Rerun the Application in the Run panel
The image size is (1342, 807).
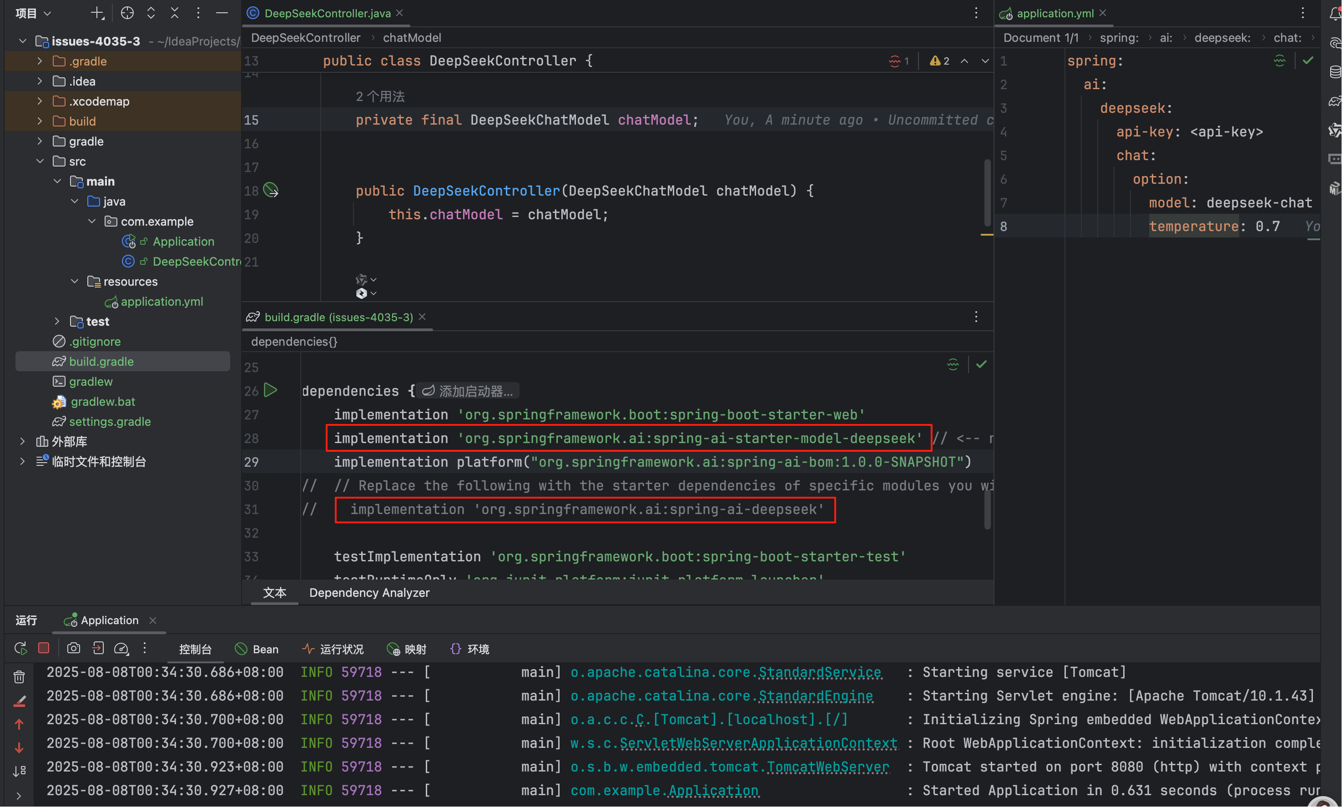click(x=20, y=648)
